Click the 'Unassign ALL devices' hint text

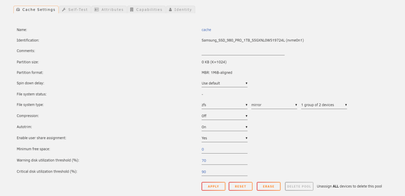349,186
